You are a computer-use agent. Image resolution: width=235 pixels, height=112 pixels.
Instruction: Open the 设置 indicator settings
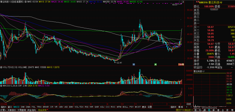(149, 107)
